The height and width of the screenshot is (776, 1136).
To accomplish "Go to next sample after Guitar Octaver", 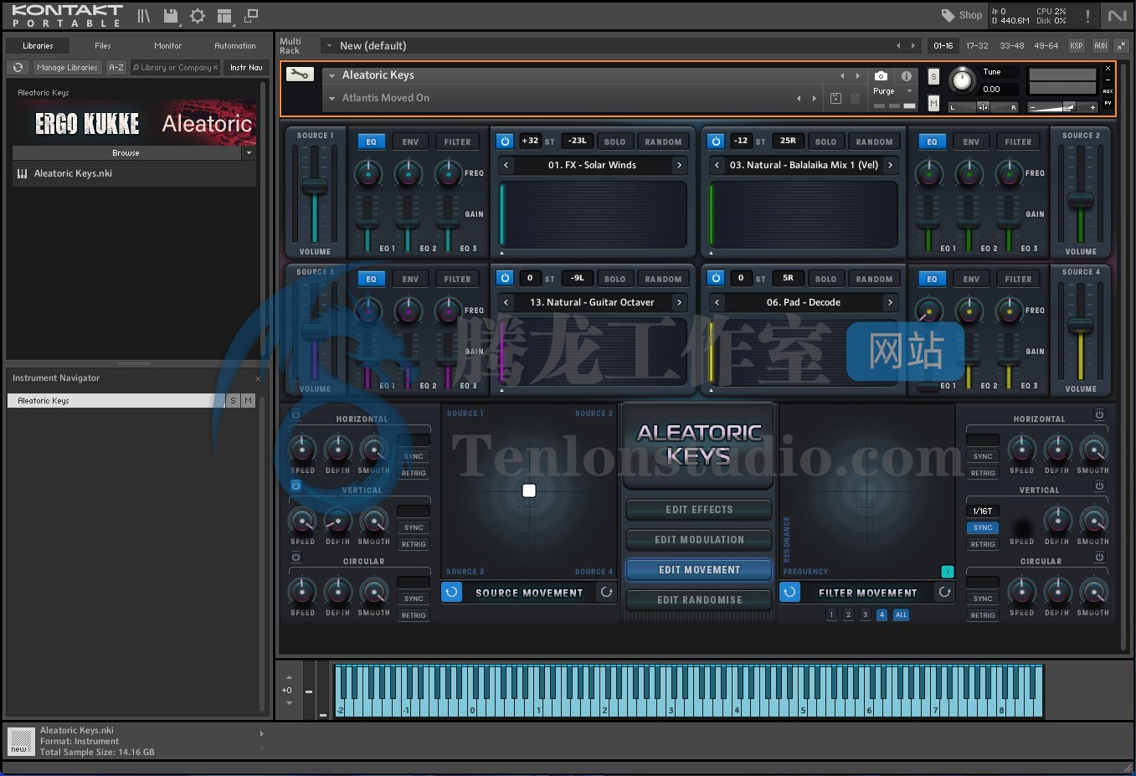I will (679, 303).
